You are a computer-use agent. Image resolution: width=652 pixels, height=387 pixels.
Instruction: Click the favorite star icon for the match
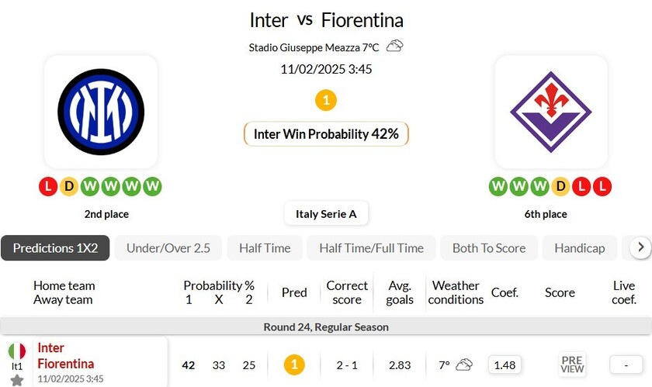click(x=17, y=380)
